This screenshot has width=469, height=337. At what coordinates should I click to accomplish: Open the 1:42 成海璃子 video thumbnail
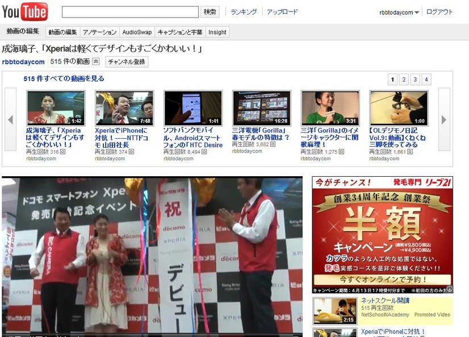(56, 108)
